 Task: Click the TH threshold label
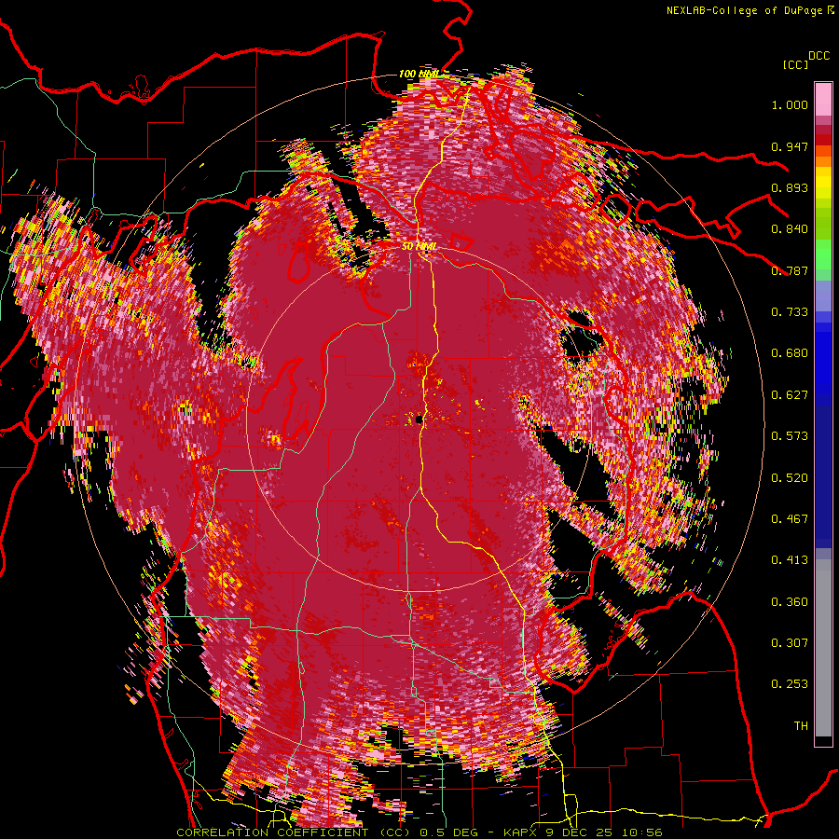(801, 726)
